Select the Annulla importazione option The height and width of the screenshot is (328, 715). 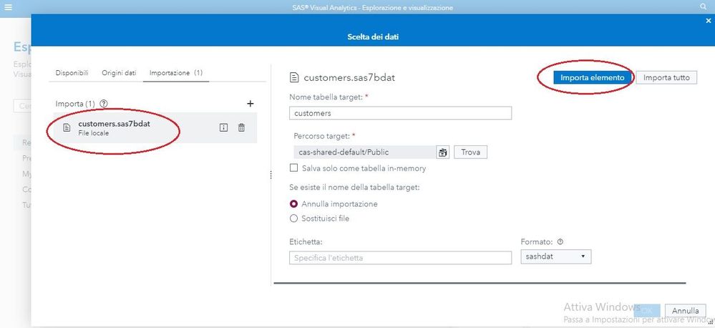(x=293, y=204)
